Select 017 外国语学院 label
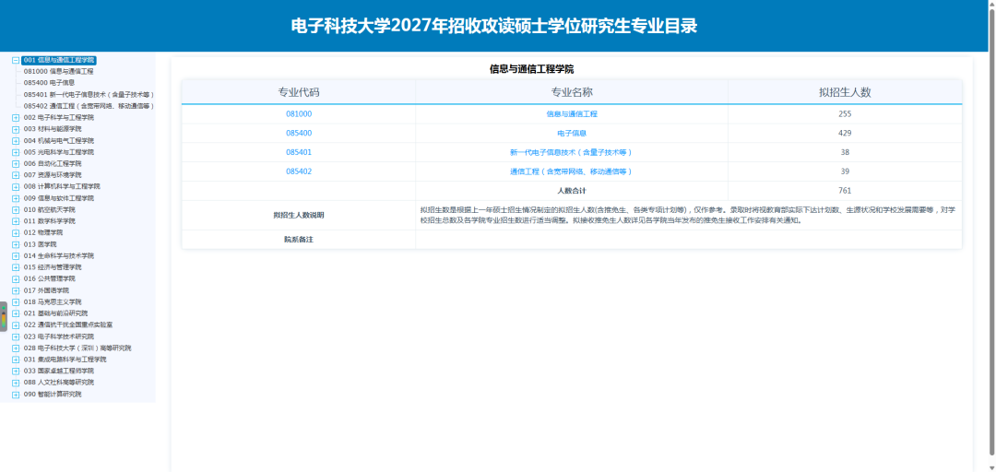Image resolution: width=996 pixels, height=472 pixels. tap(46, 290)
